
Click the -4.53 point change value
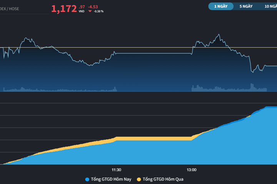click(93, 7)
